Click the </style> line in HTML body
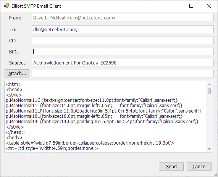 (15, 127)
